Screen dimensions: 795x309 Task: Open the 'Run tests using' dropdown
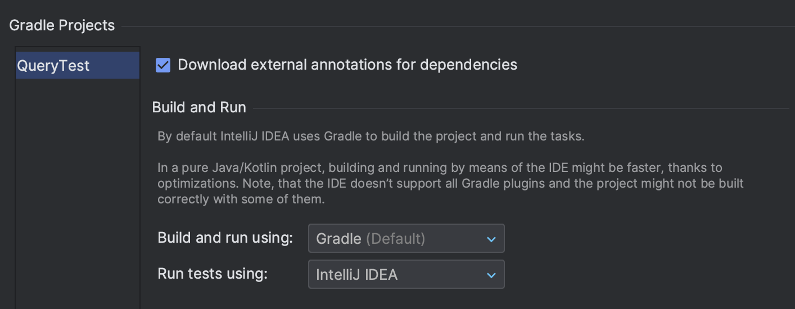click(405, 275)
